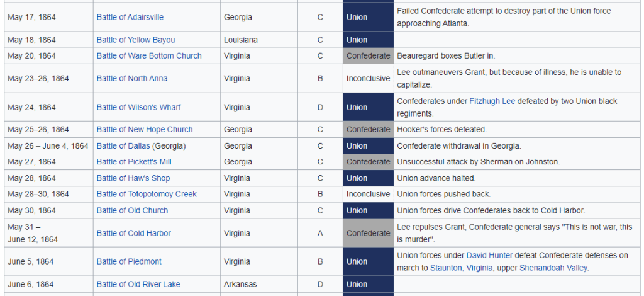Follow the Battle of North Anna link
644x296 pixels.
coord(132,79)
